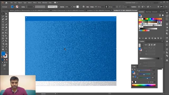
Task: Expand the Opacity value arrow
Action: [x=71, y=7]
